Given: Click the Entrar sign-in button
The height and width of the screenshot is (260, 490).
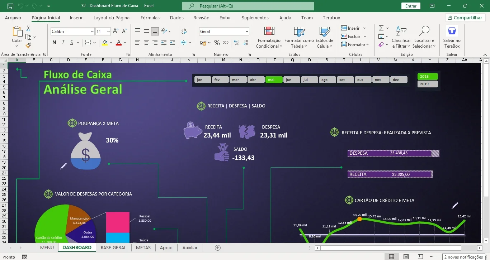Looking at the screenshot, I should 411,6.
